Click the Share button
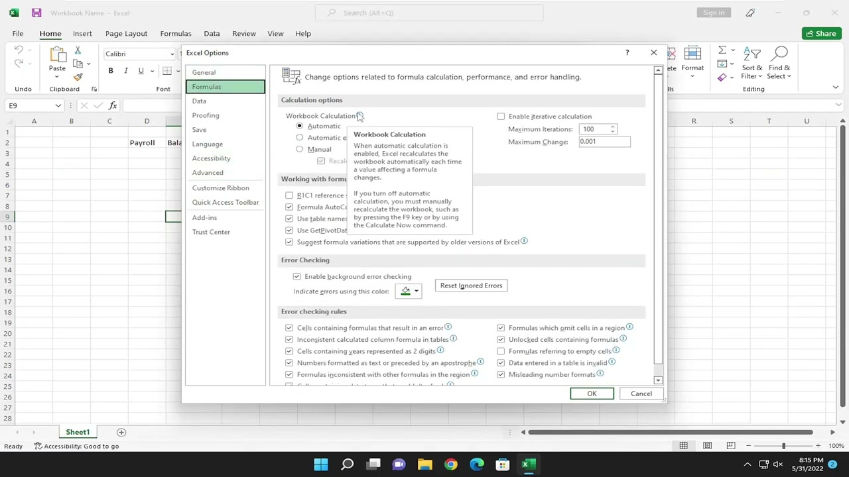Screen dimensions: 849x477 tap(821, 33)
